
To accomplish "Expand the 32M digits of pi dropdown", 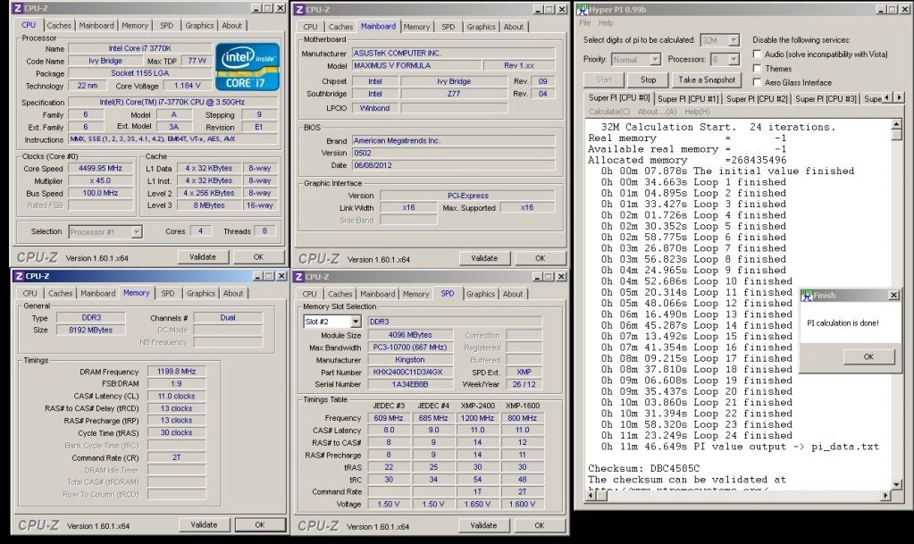I will pyautogui.click(x=734, y=40).
